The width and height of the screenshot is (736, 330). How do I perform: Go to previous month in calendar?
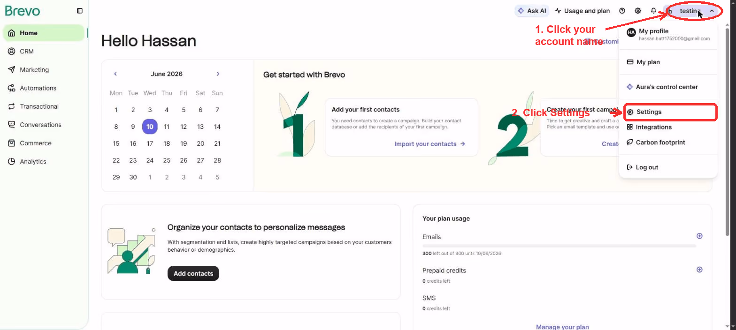coord(115,74)
